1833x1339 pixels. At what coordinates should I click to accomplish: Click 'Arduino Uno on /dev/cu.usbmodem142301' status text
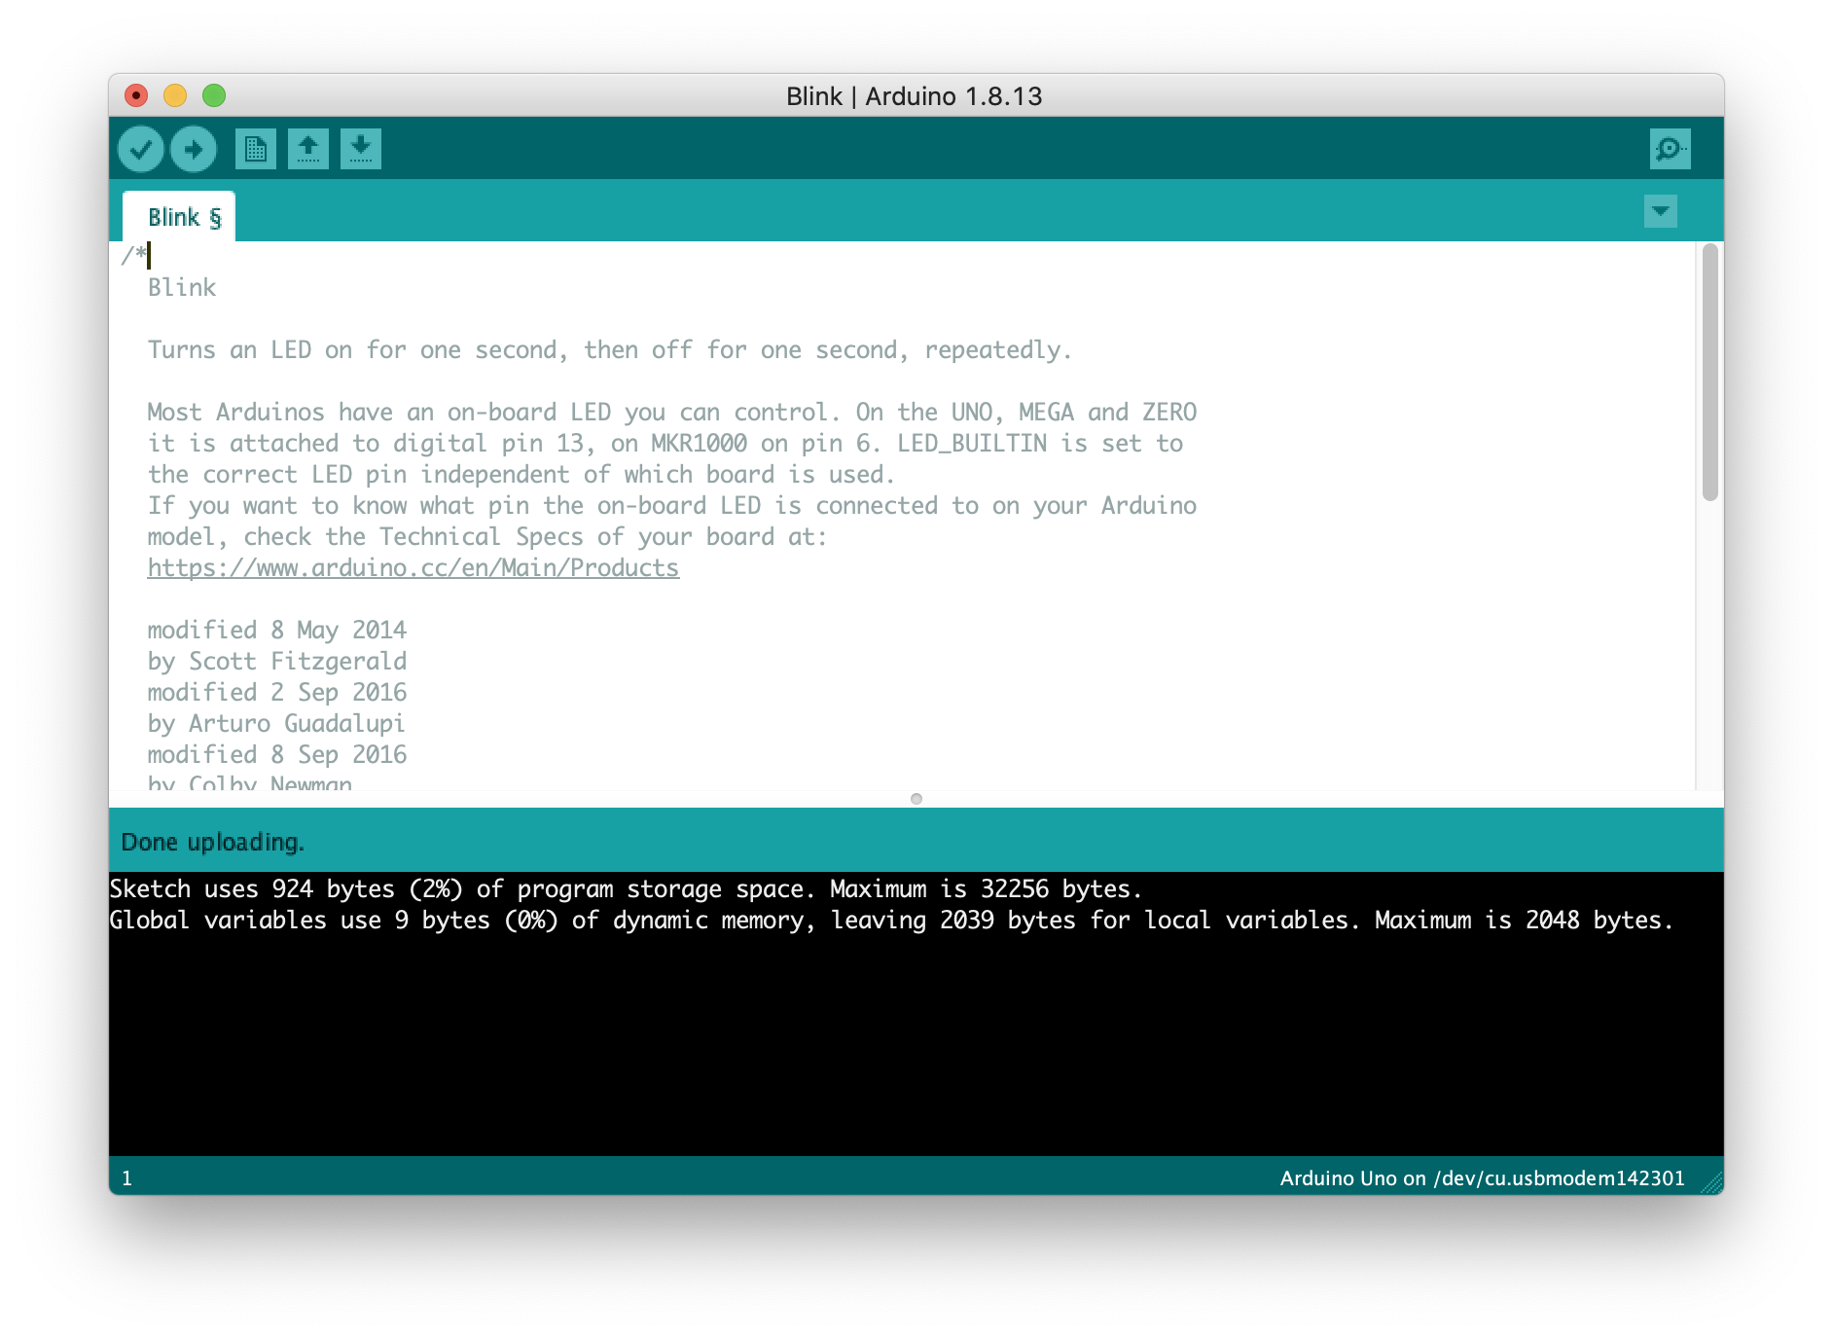[1482, 1177]
